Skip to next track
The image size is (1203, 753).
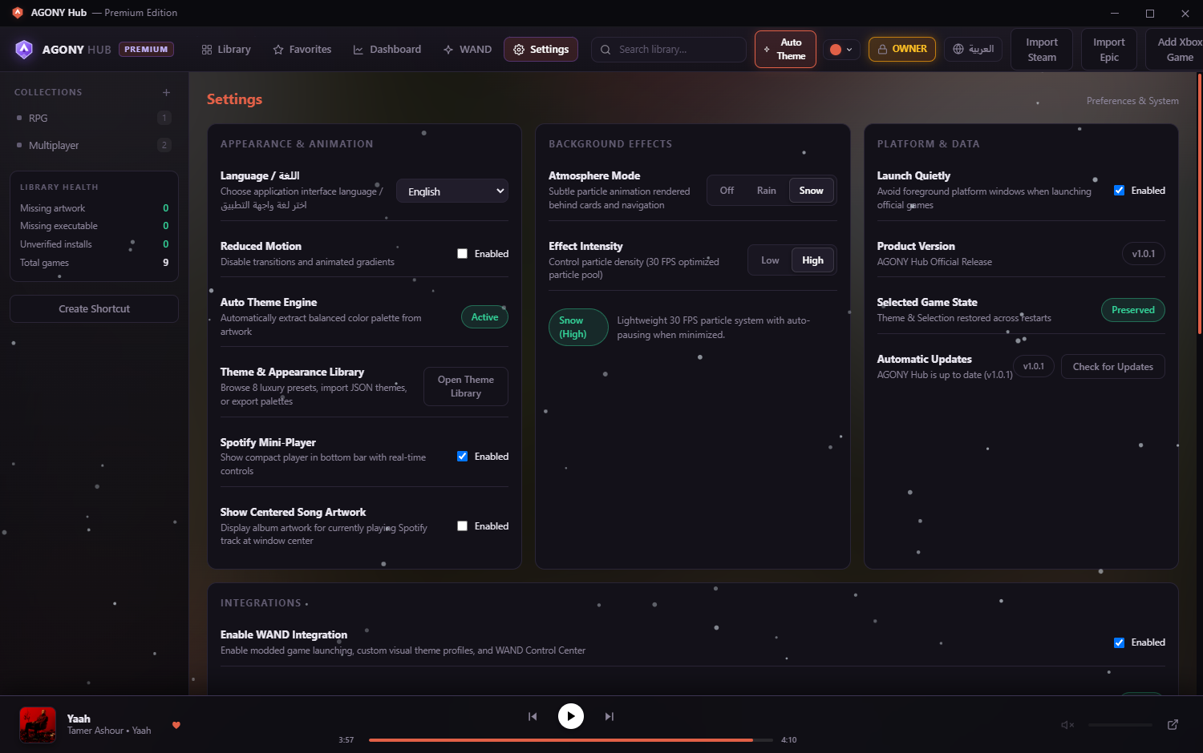pos(610,716)
